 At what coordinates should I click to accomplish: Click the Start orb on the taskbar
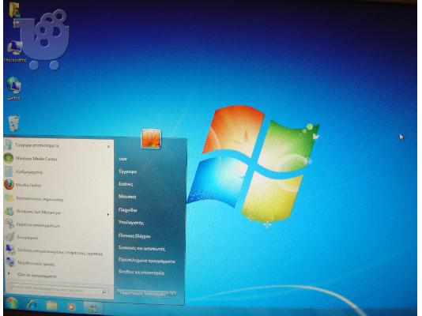pos(12,304)
